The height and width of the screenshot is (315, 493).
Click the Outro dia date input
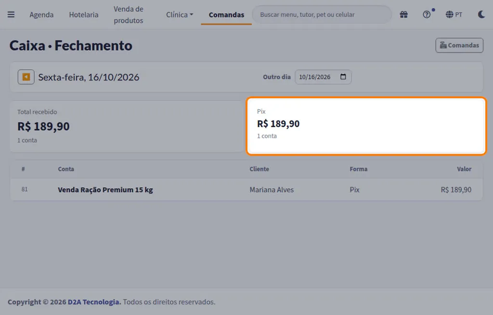[323, 77]
